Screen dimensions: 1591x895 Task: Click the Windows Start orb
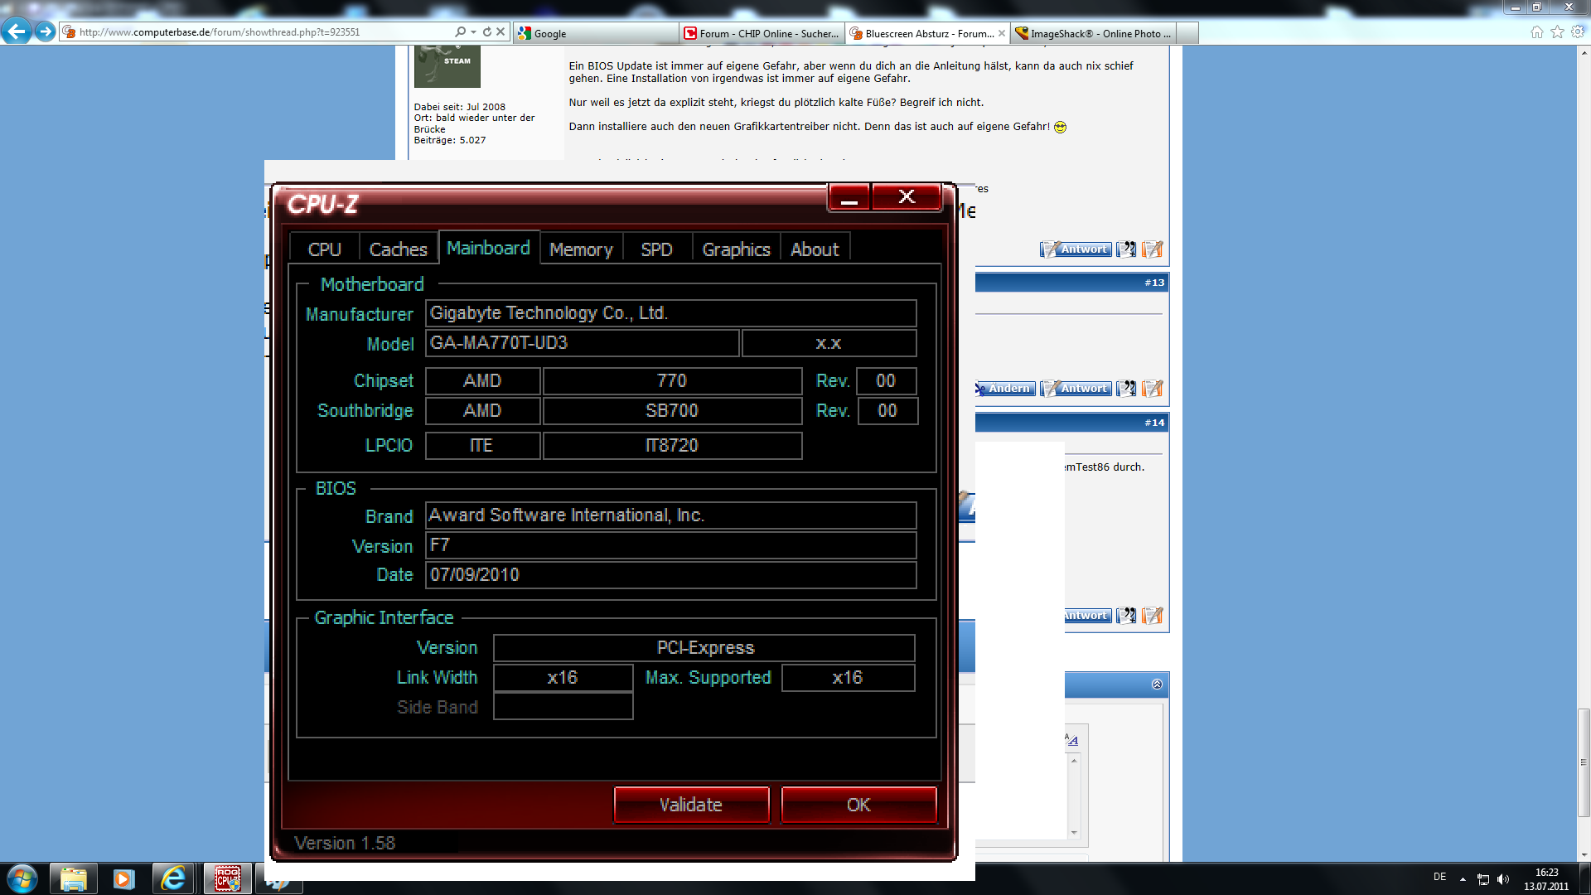(x=22, y=878)
